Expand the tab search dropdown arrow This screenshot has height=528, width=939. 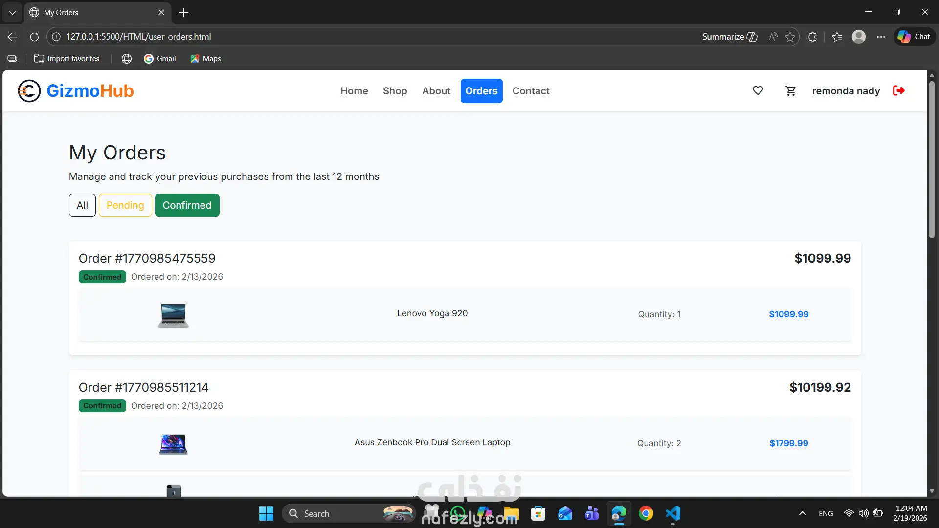click(12, 12)
